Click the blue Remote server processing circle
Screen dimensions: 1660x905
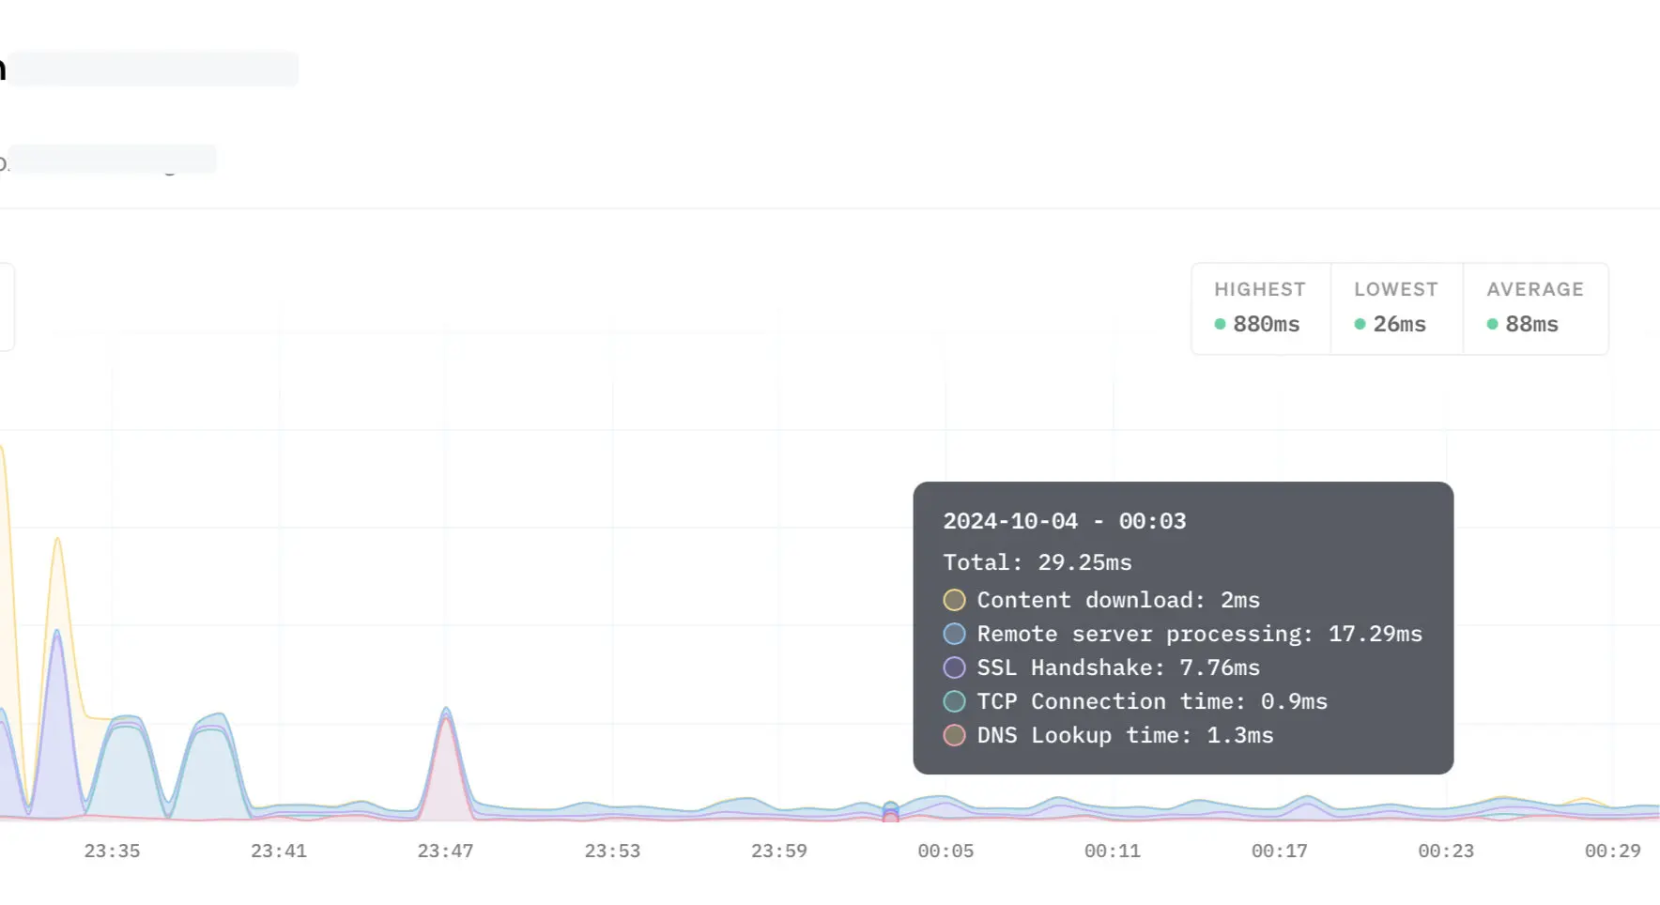954,634
